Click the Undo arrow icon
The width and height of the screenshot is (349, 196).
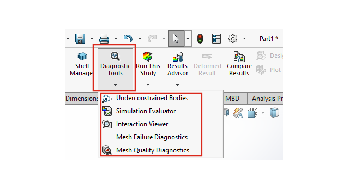[x=128, y=39]
